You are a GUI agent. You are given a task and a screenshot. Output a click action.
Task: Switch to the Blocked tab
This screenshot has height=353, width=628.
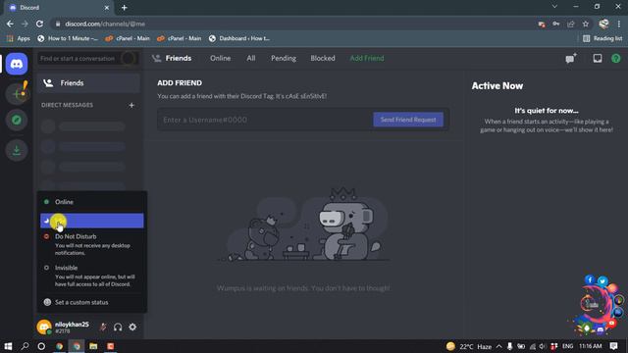[323, 59]
